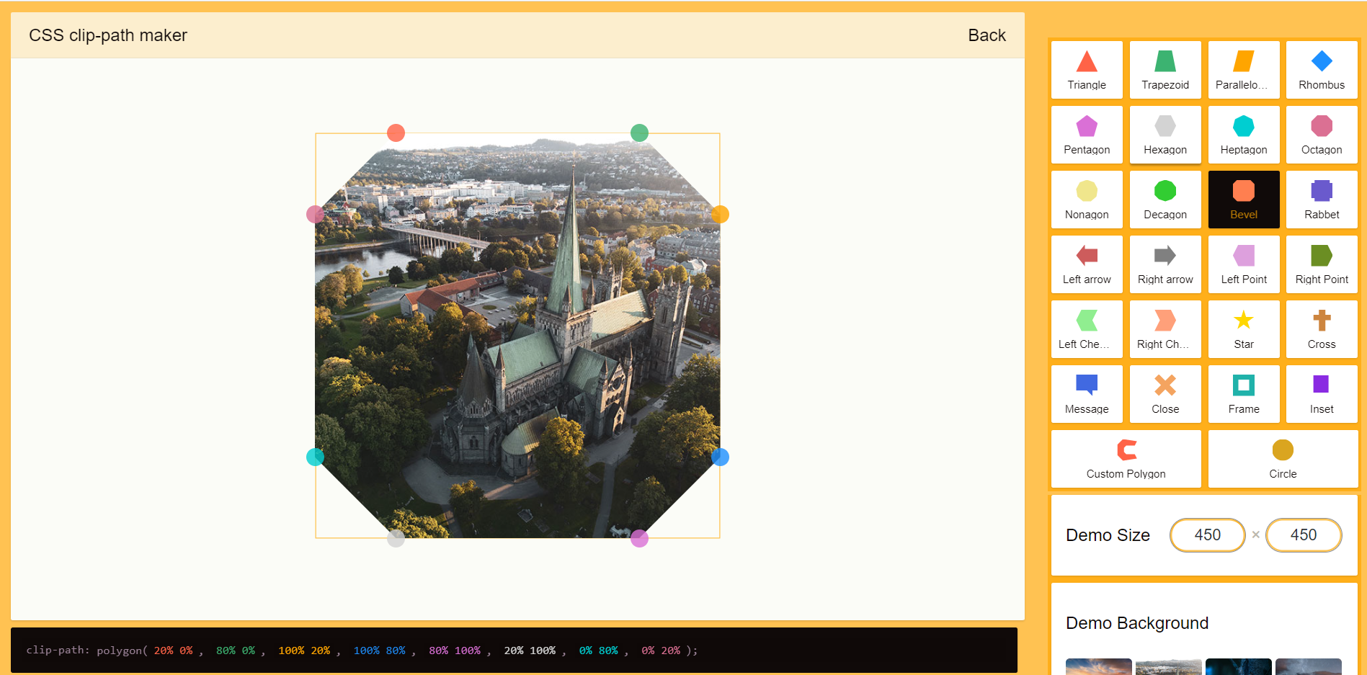
Task: Pick the Rabbet shape
Action: click(1322, 200)
